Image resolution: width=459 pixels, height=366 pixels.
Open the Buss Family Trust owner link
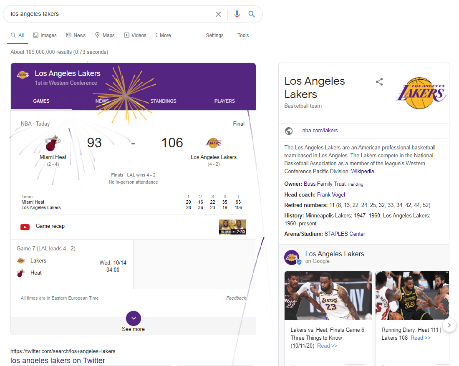[x=325, y=184]
